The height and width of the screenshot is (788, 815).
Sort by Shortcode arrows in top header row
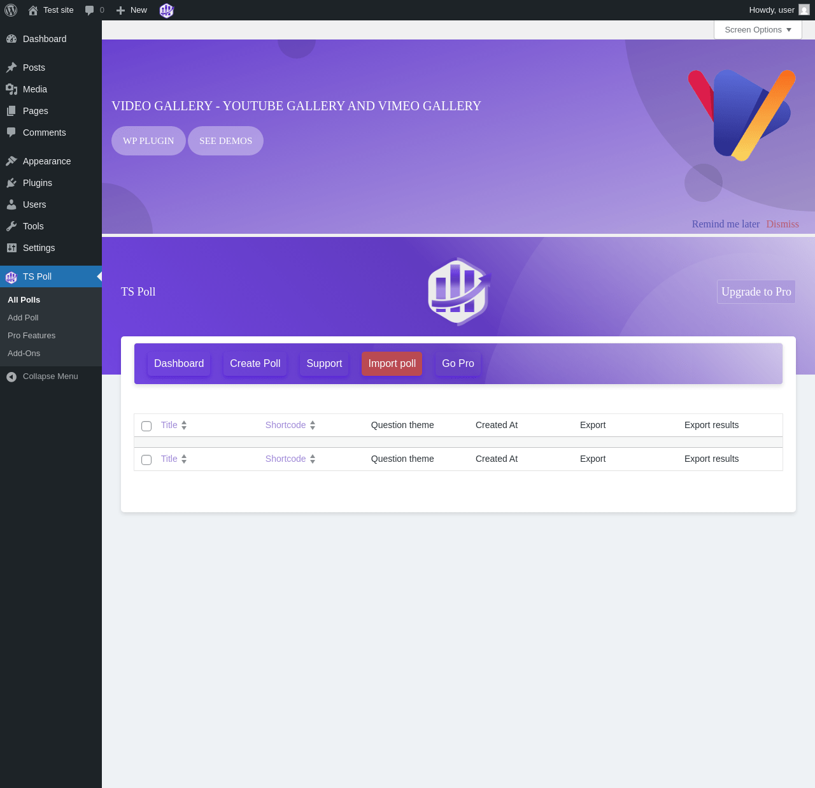click(313, 425)
